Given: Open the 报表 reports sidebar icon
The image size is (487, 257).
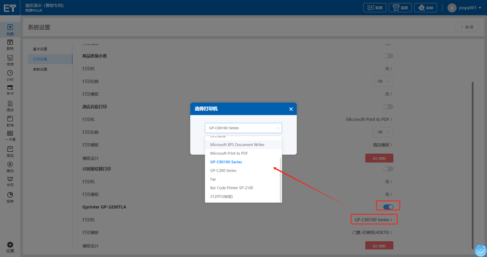Looking at the screenshot, I should pos(10,197).
